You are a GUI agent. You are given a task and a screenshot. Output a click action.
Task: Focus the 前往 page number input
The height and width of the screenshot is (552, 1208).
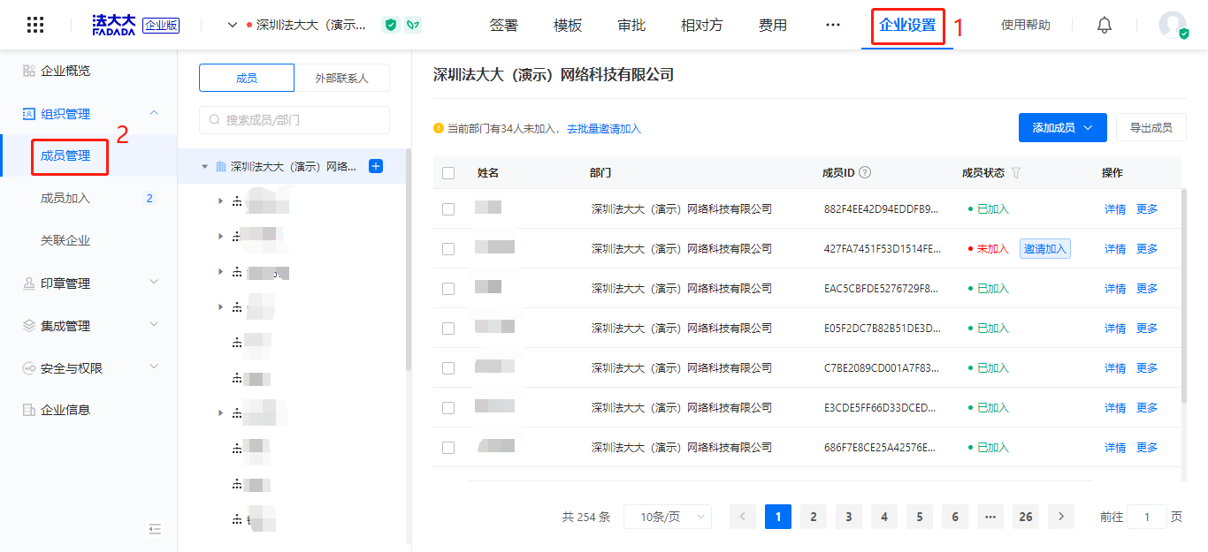1147,517
